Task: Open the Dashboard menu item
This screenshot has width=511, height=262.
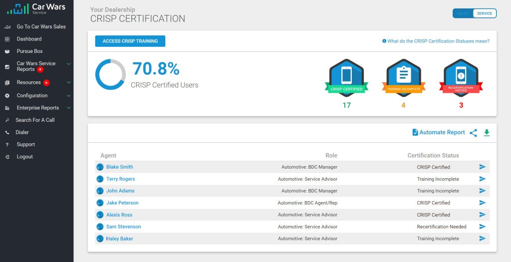Action: click(x=29, y=39)
